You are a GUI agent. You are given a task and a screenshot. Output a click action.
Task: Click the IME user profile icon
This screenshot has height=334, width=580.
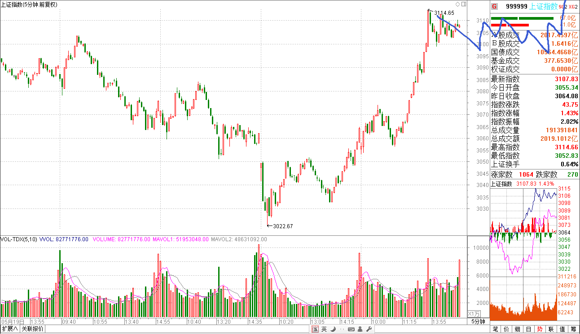click(360, 330)
